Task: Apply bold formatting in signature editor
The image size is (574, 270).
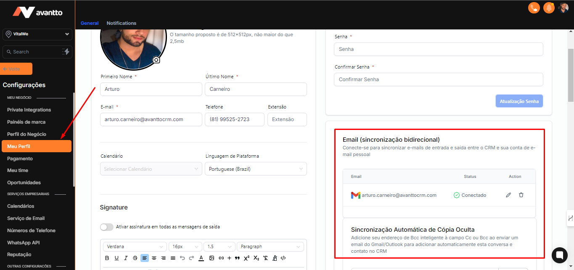Action: [107, 258]
